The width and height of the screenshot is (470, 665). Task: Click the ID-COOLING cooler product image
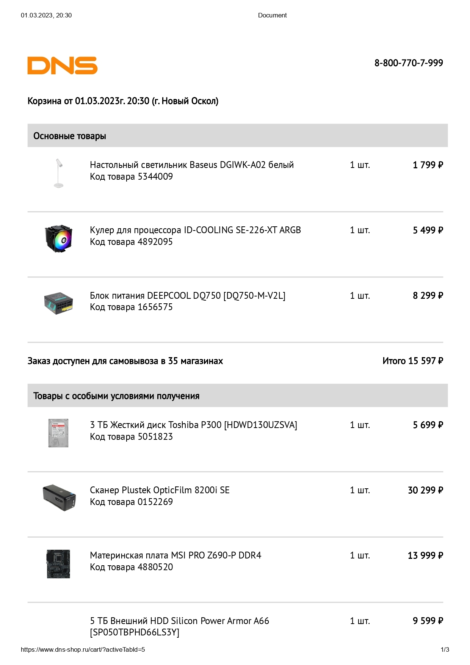(x=58, y=238)
